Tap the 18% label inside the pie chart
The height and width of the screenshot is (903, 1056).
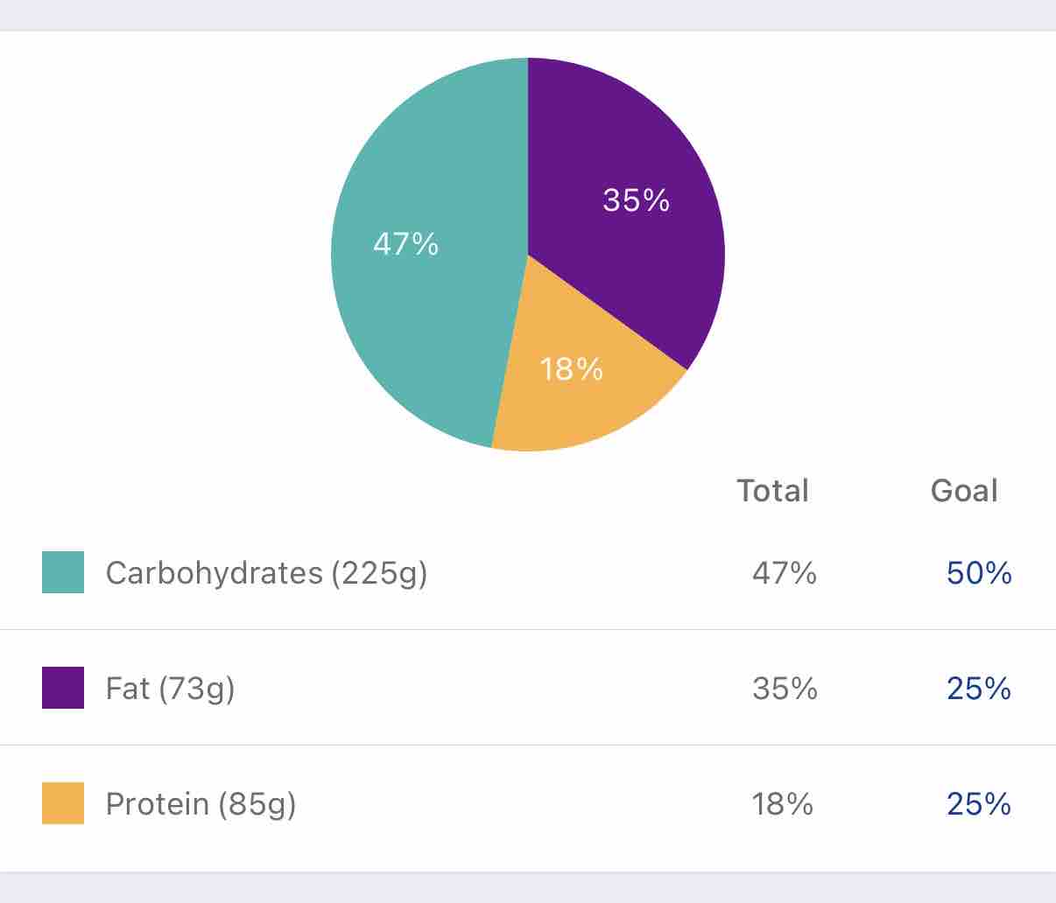click(571, 369)
